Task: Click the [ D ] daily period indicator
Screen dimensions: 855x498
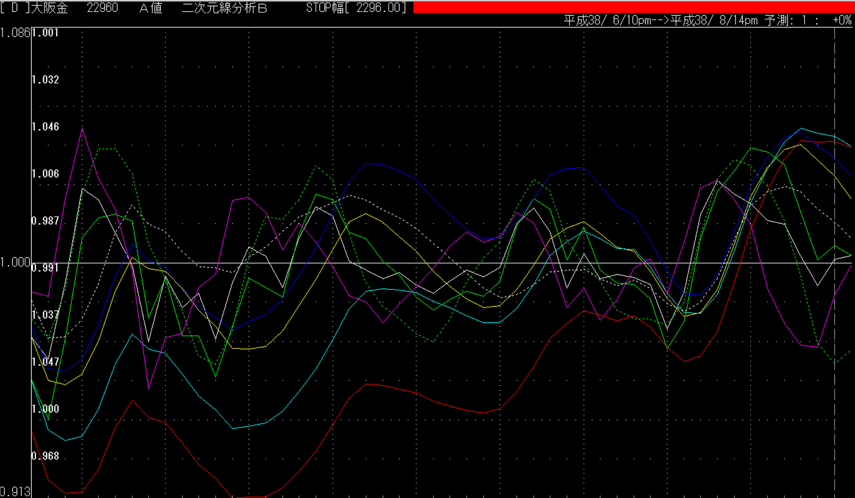Action: (14, 7)
